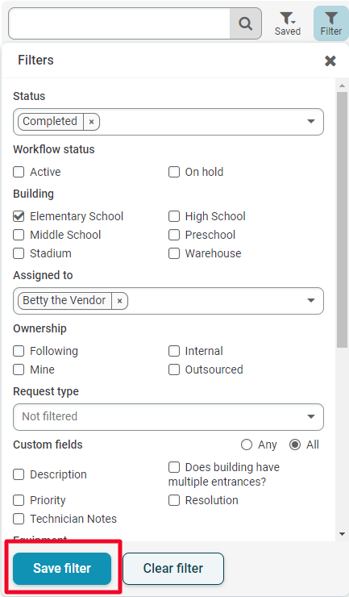
Task: Click the Clear filter button
Action: (173, 569)
